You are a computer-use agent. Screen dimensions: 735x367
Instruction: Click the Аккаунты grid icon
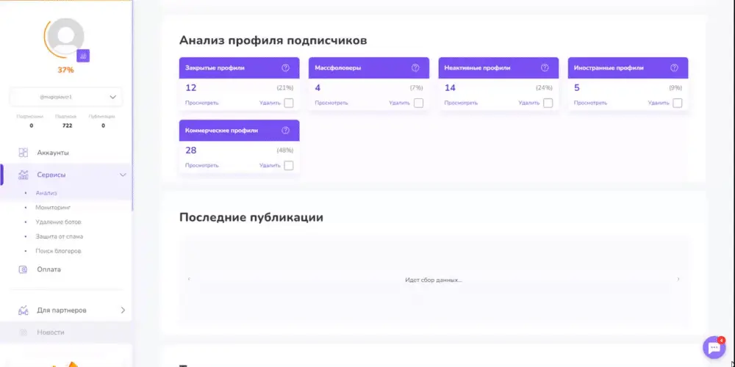(23, 153)
